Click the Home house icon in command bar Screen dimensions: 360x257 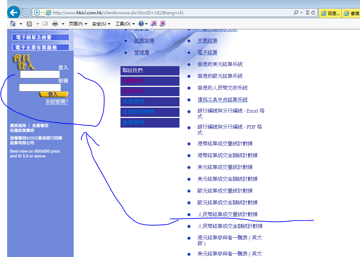click(13, 23)
